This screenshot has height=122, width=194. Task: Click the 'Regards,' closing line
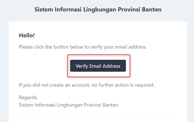[x=28, y=97]
